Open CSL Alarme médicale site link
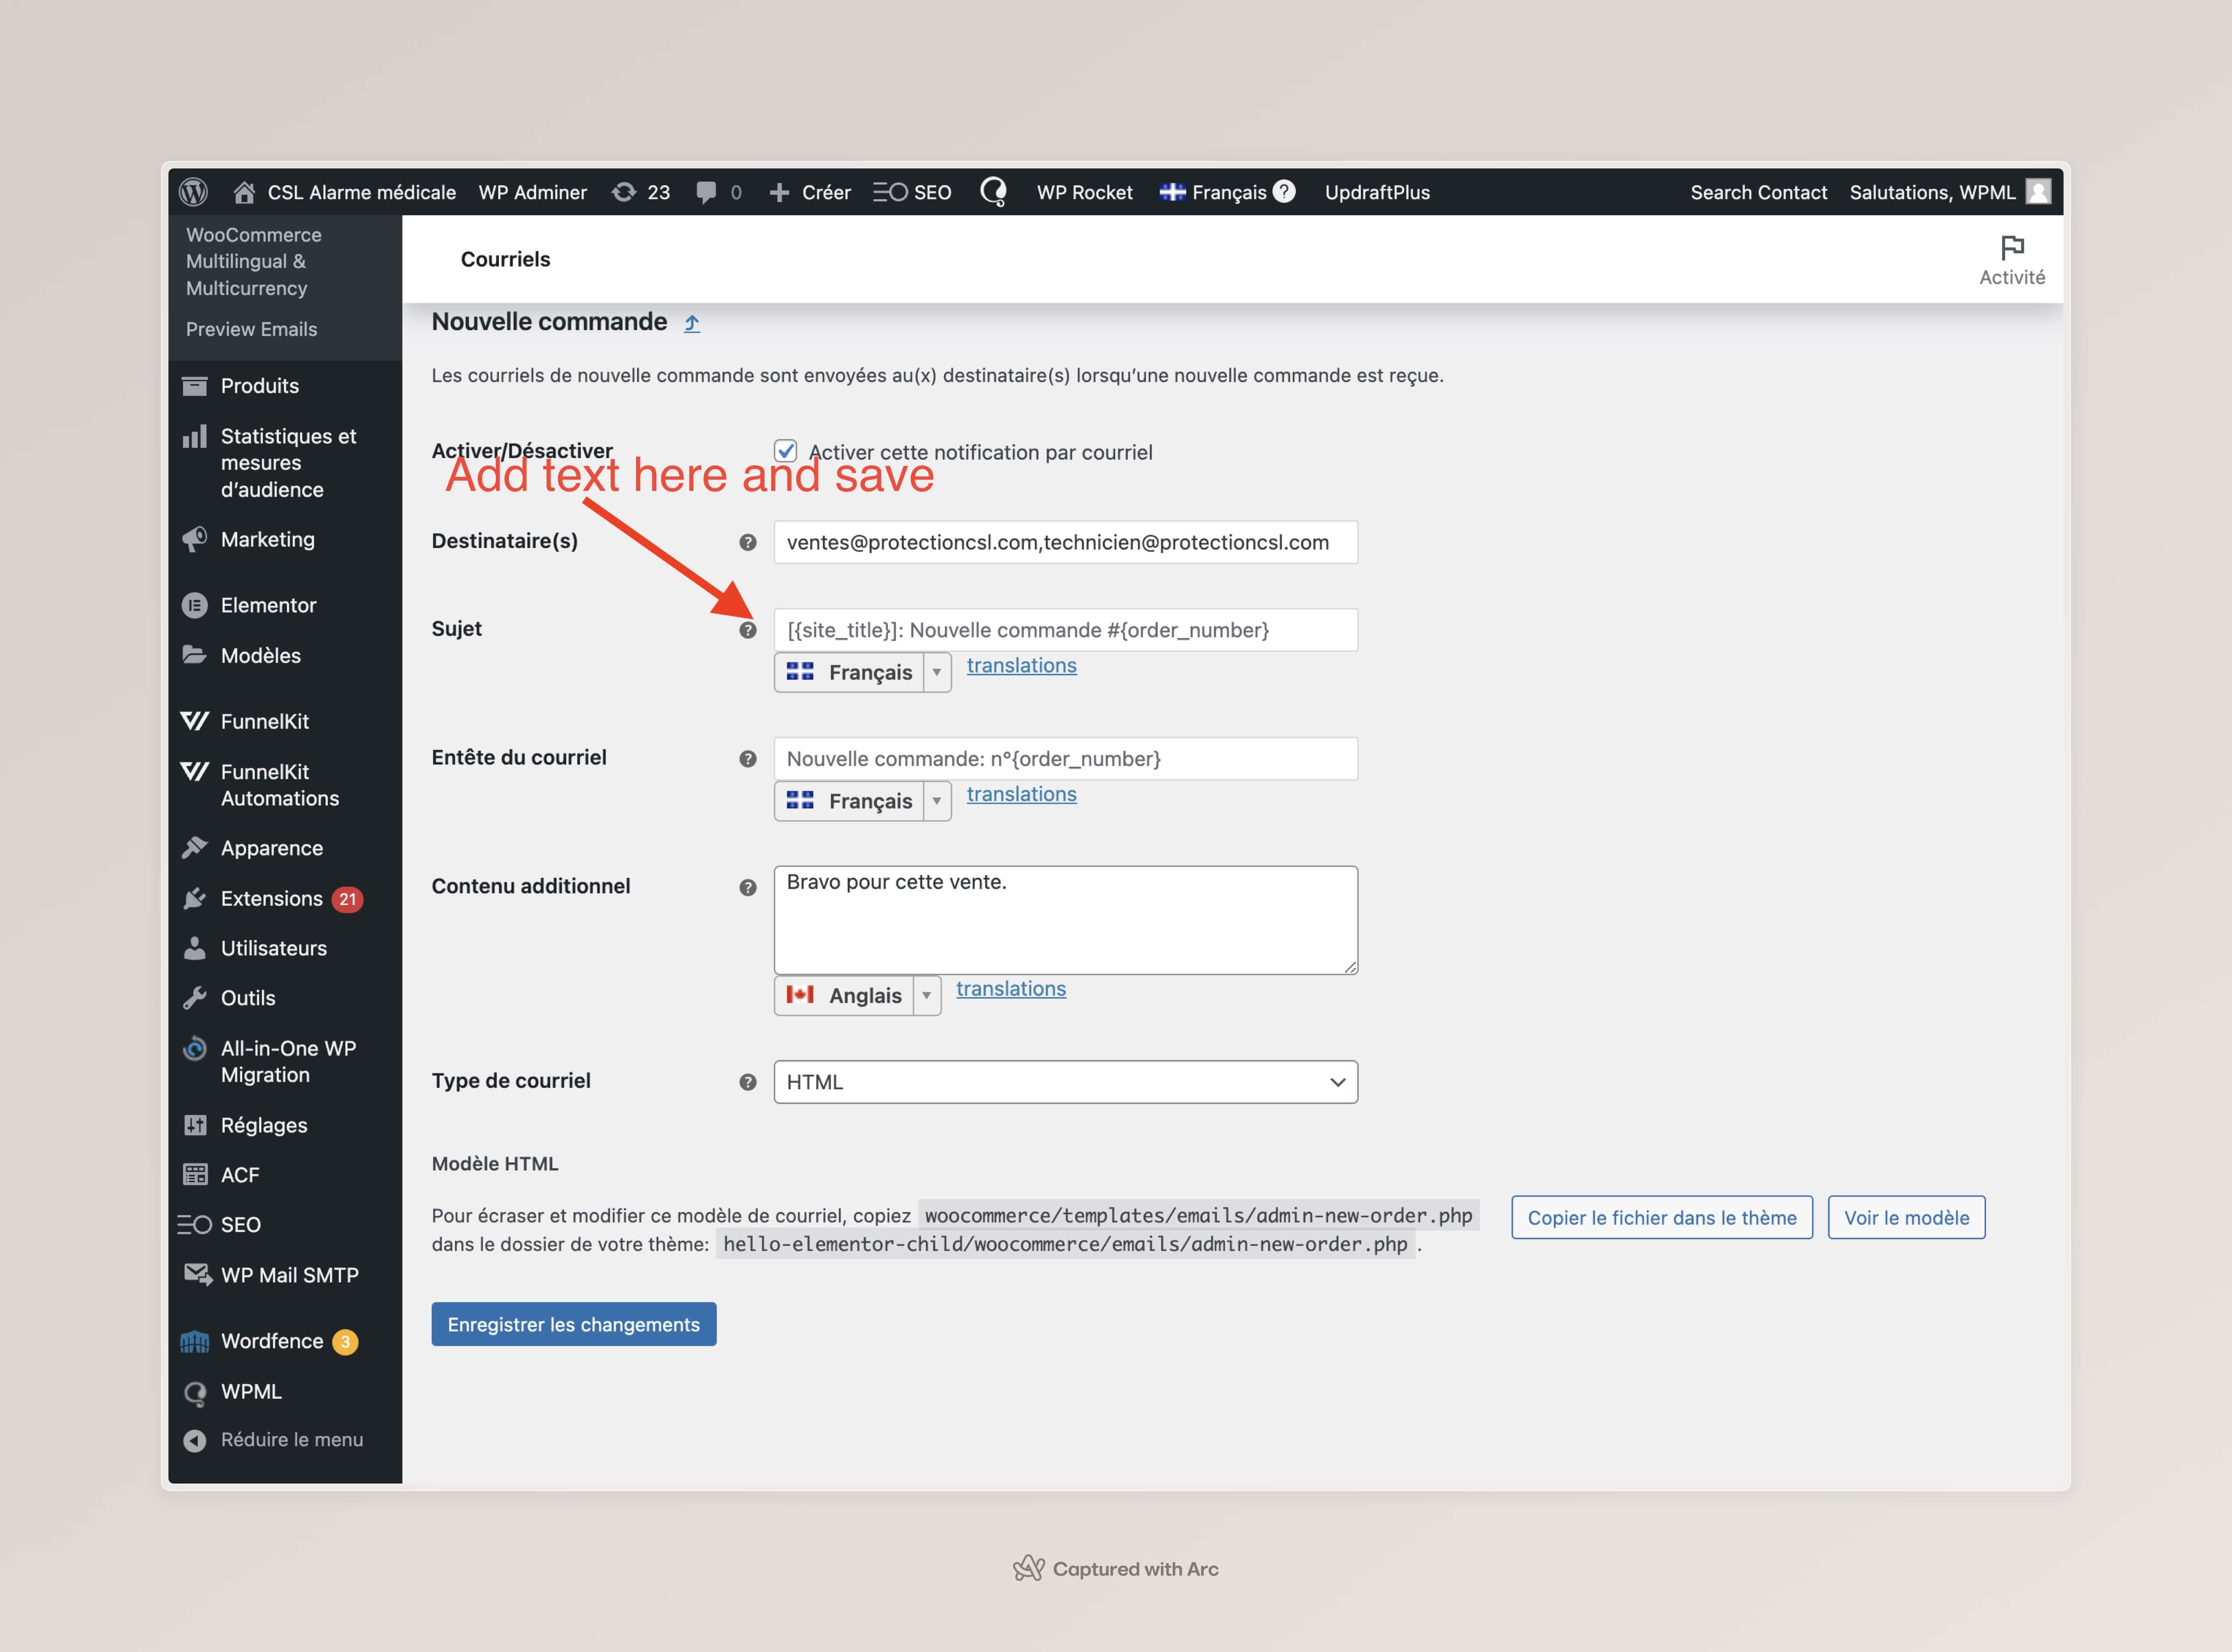 361,192
